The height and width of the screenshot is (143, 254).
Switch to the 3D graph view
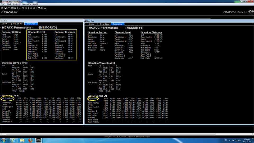click(x=34, y=8)
